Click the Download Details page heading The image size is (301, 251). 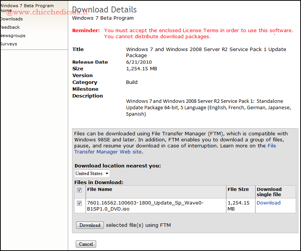(104, 10)
